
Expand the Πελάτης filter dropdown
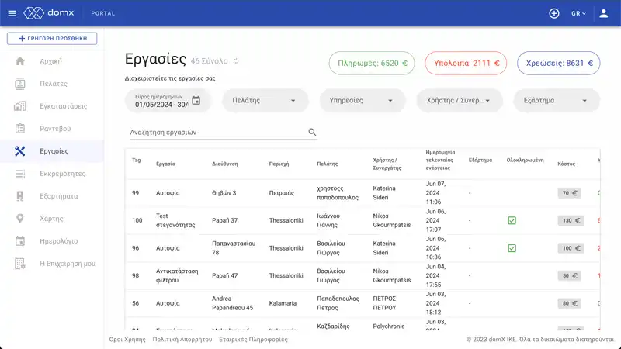tap(264, 100)
